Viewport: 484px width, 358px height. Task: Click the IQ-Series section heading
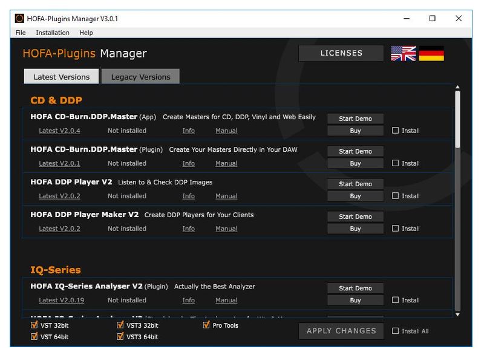coord(56,270)
